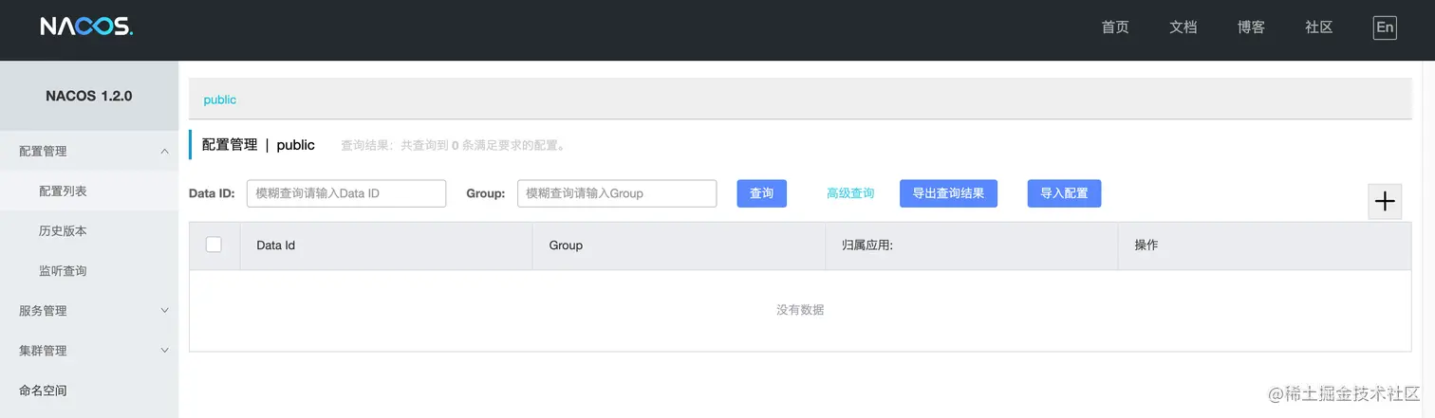Screen dimensions: 1435x418
Task: Toggle the select-all checkbox in table header
Action: pyautogui.click(x=214, y=245)
